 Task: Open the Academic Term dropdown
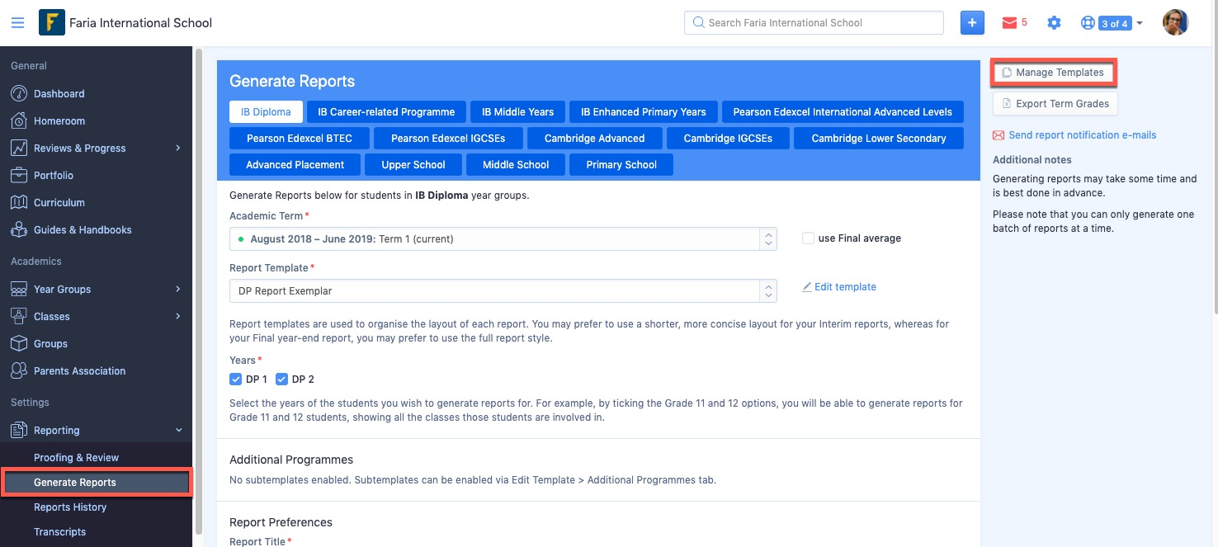point(503,239)
